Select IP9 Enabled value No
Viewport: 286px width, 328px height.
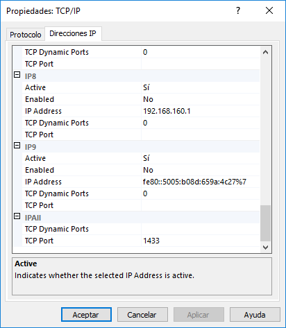(x=201, y=170)
